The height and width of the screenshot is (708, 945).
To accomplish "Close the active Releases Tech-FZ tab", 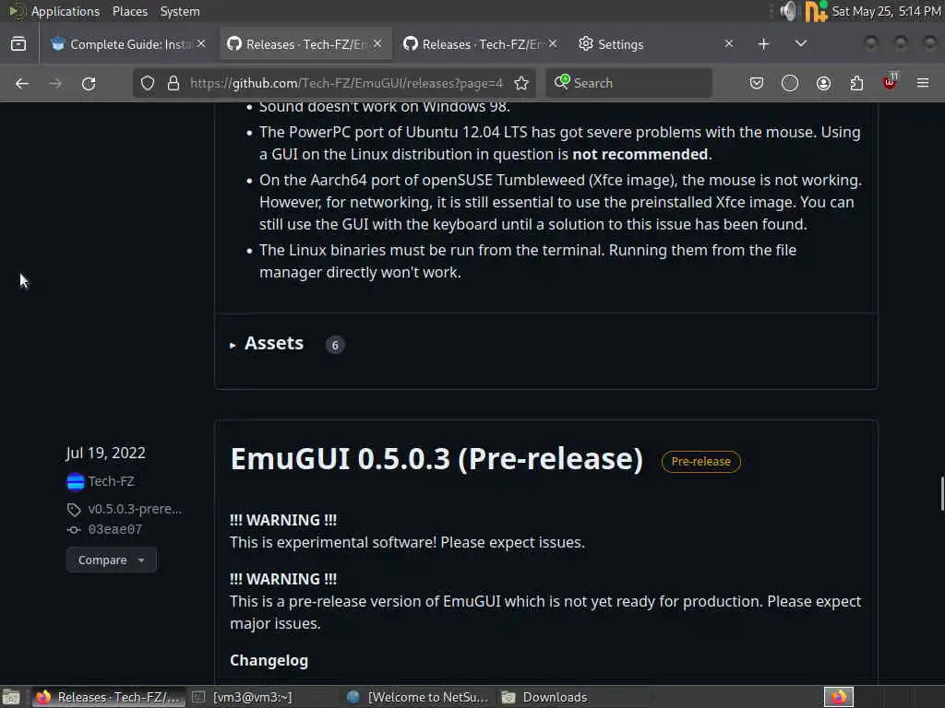I will 377,44.
